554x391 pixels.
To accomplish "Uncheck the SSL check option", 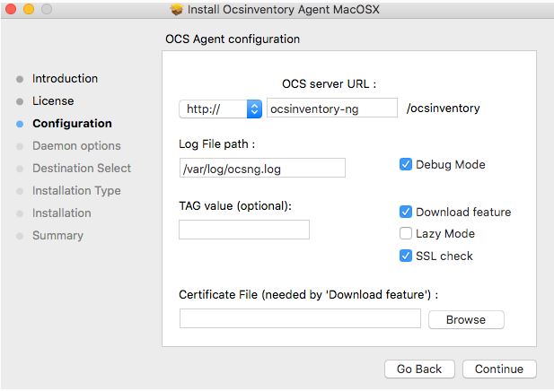I will tap(406, 256).
